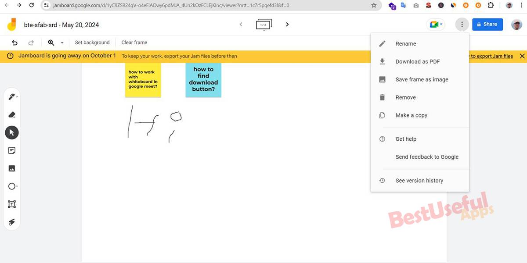Click the Undo icon

[x=14, y=42]
